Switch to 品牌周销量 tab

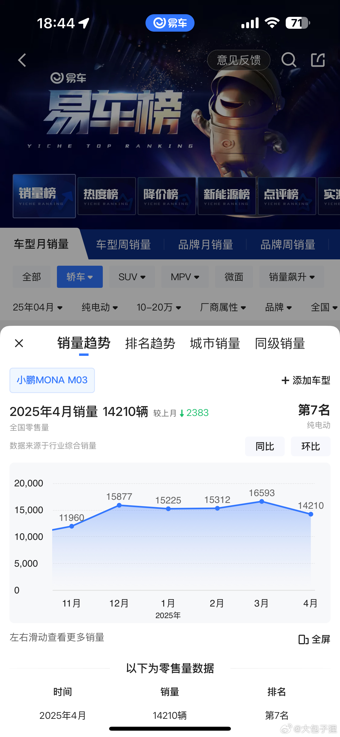288,245
